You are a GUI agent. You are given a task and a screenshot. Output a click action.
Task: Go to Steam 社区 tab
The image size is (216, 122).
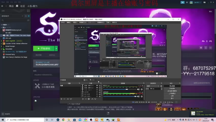tap(23, 6)
